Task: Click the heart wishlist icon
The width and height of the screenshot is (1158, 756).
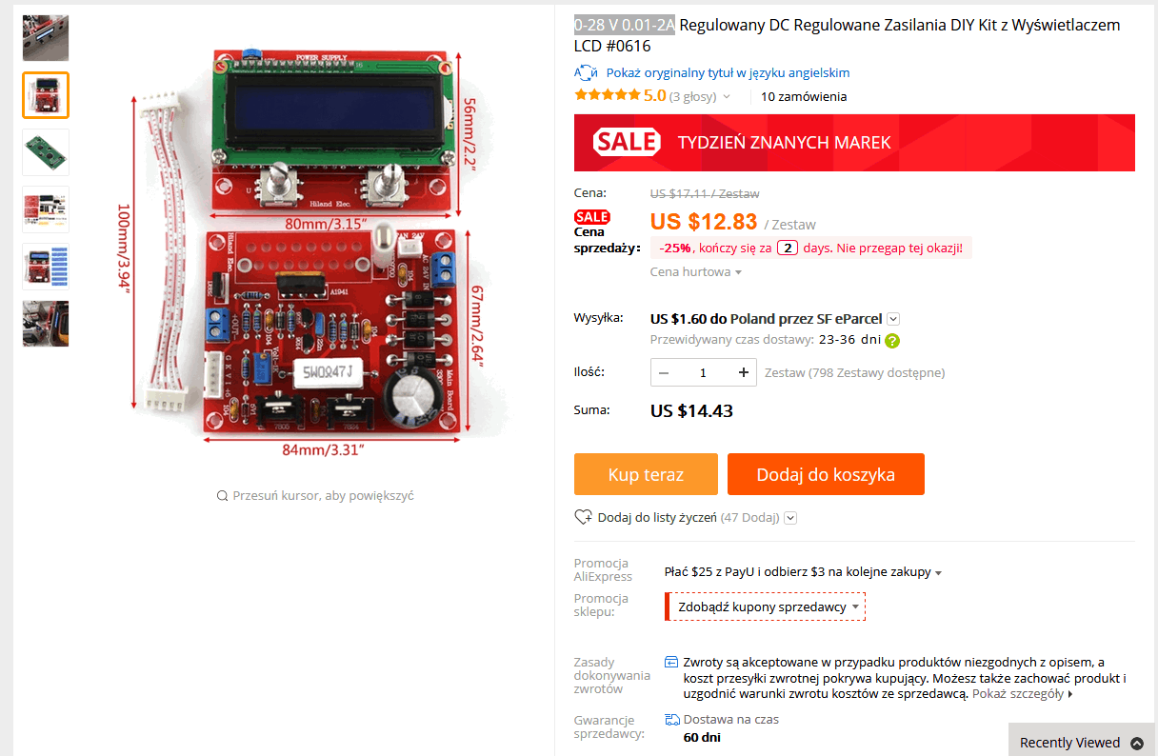Action: pos(584,518)
